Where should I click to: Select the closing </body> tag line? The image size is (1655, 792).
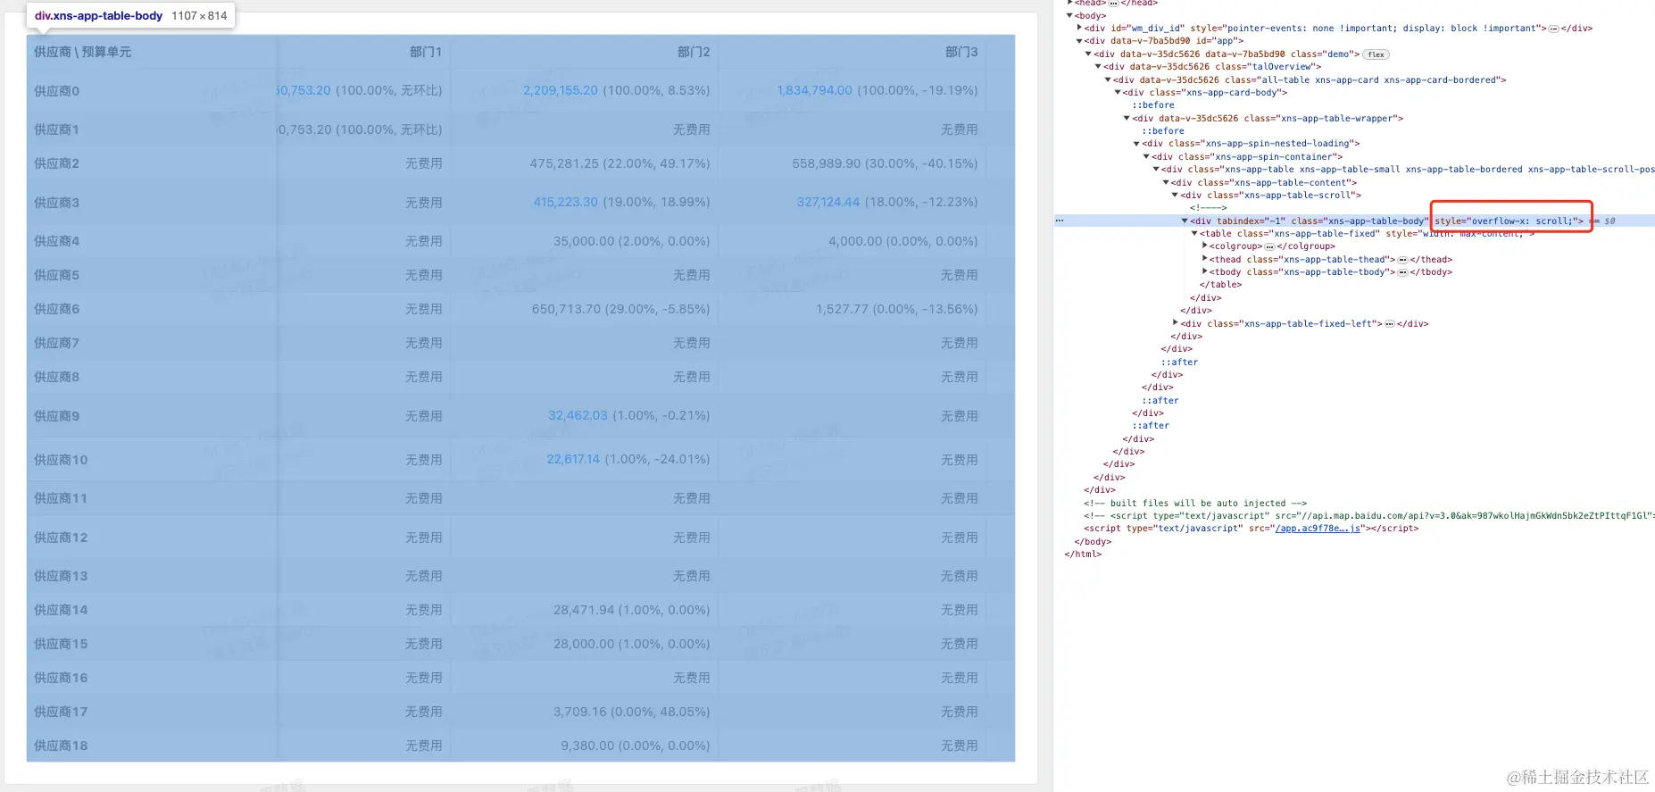click(x=1093, y=542)
